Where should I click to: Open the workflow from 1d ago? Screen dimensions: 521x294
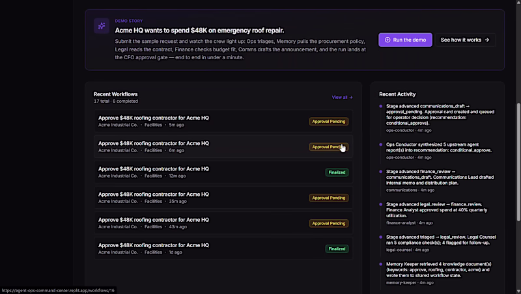223,248
